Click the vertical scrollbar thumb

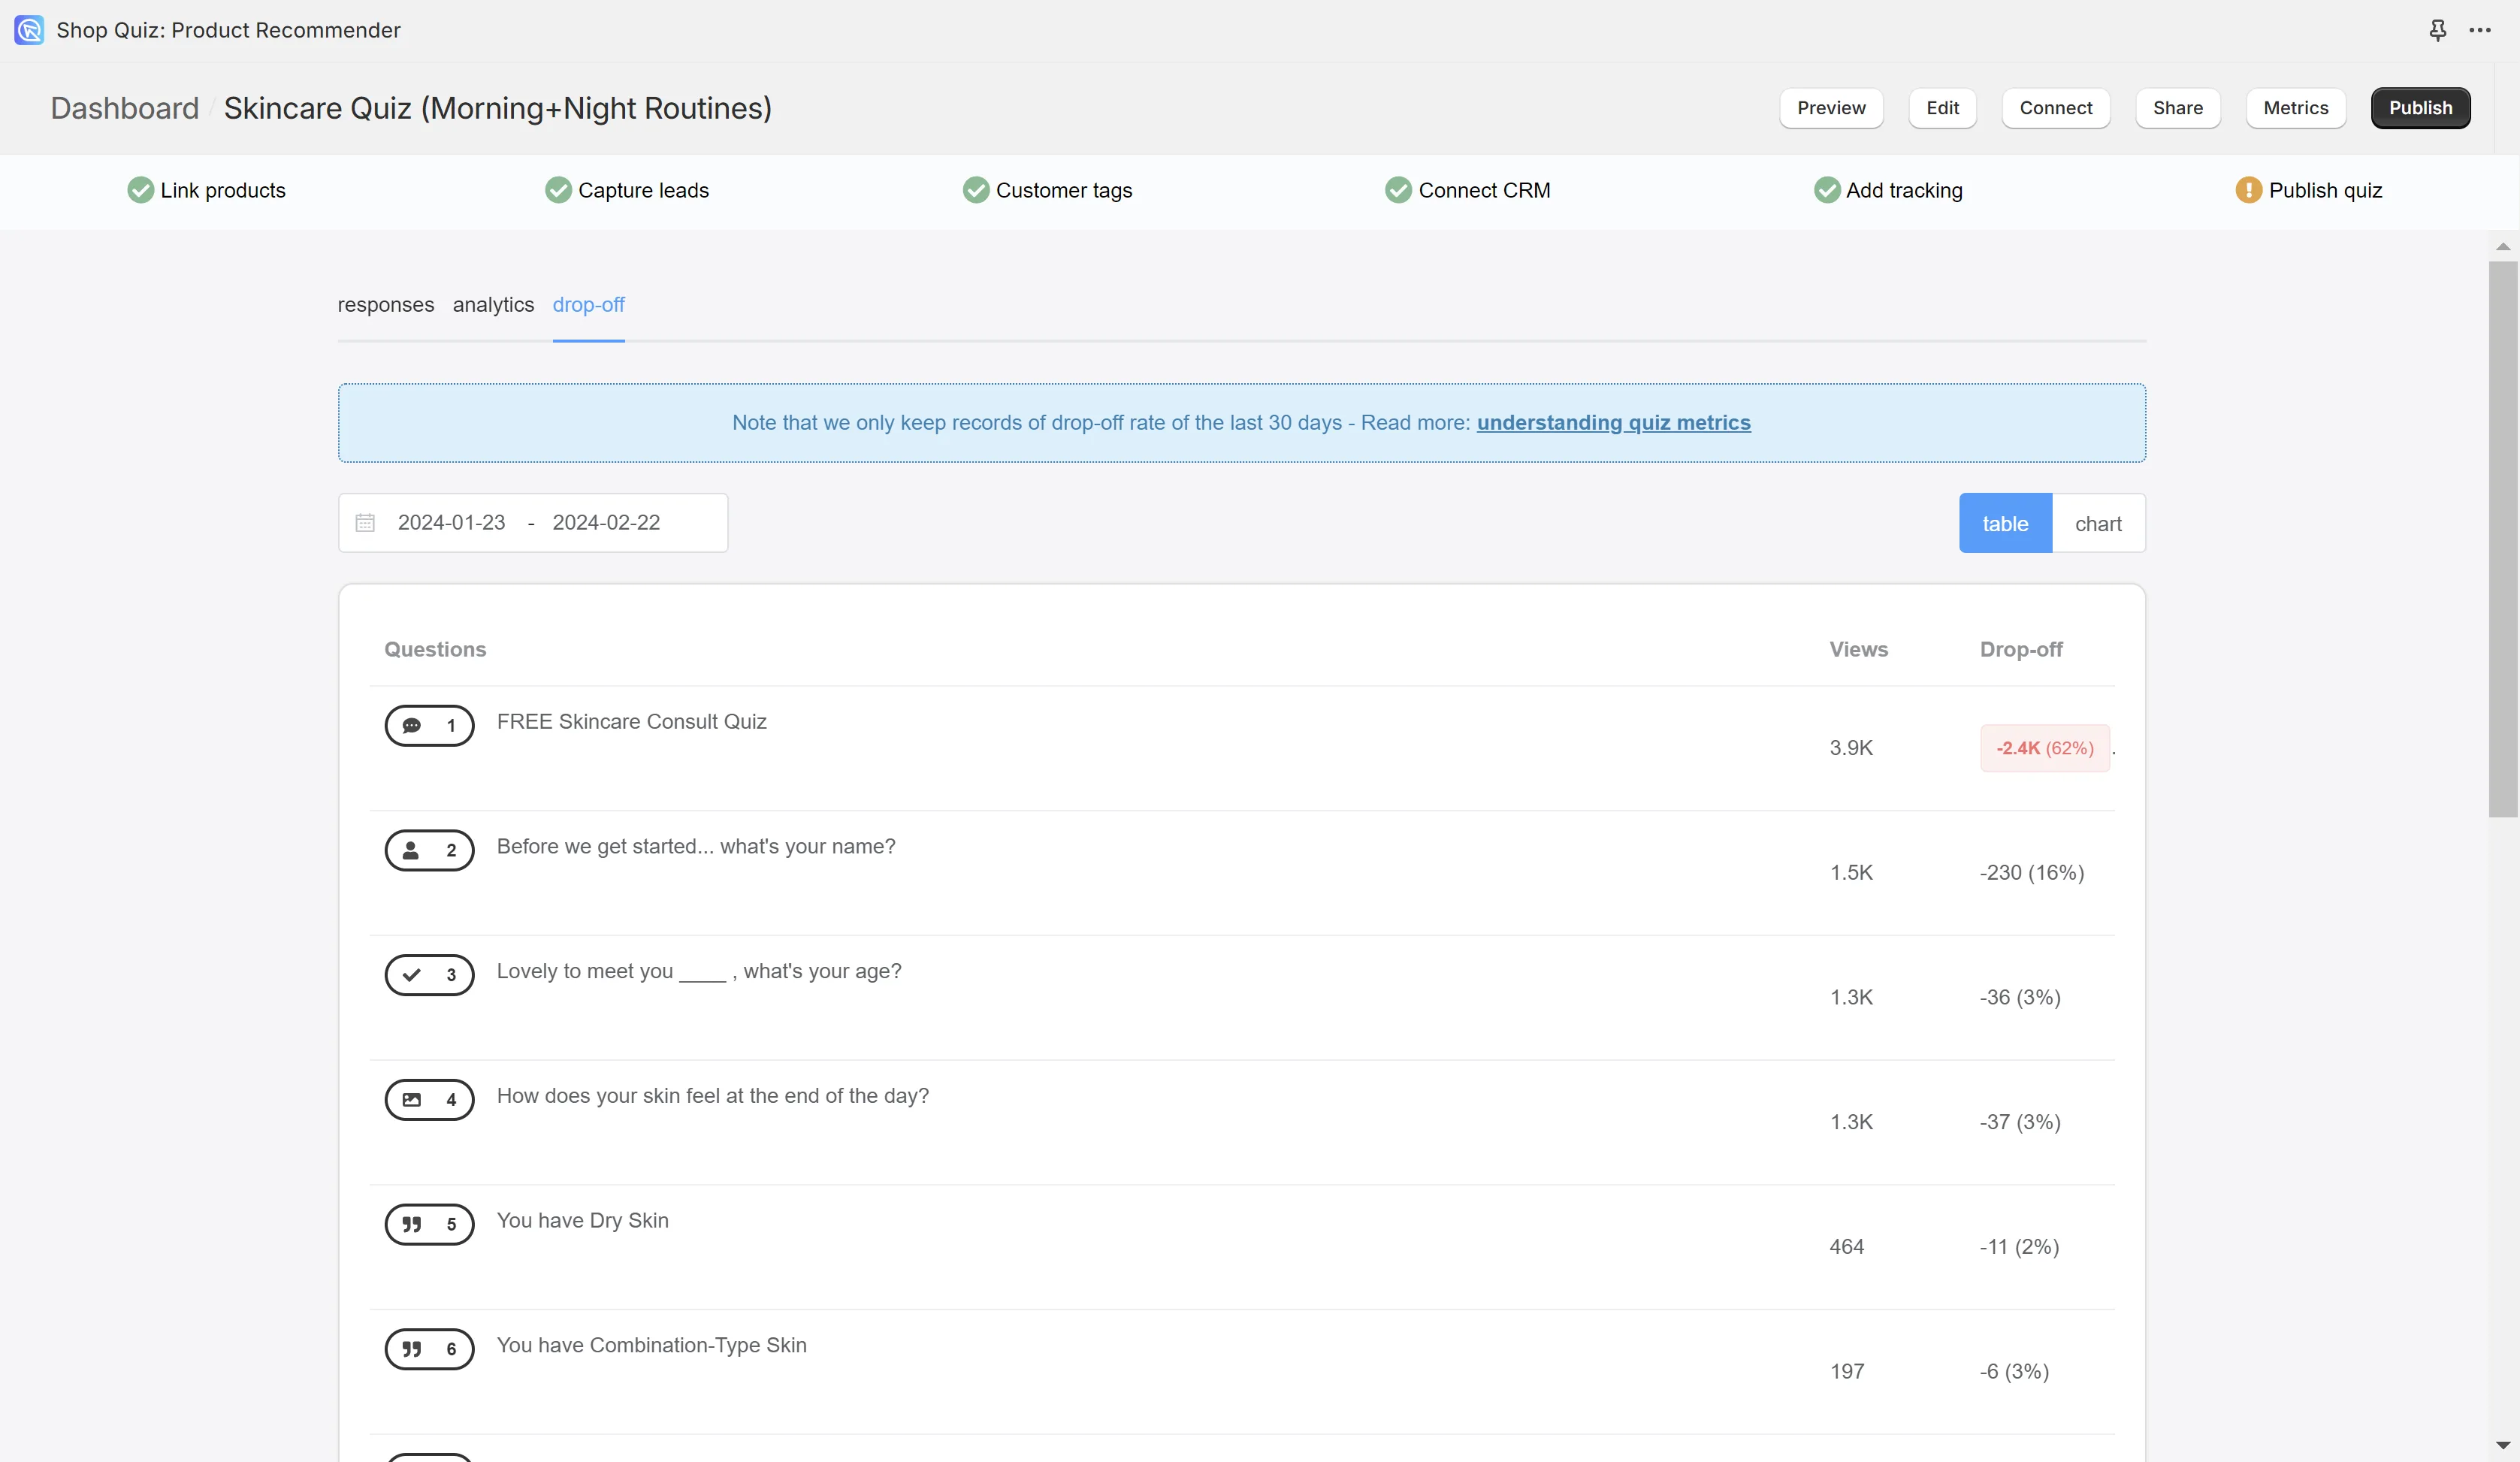pos(2503,540)
